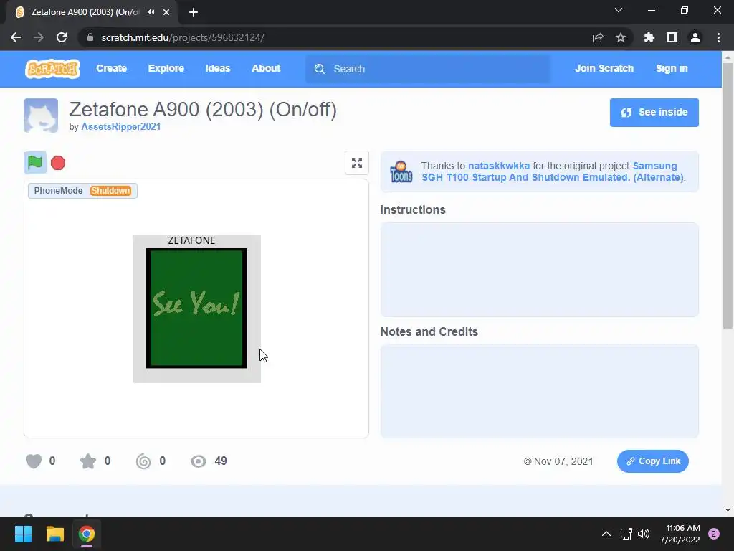Click the PhoneMode variable monitor
The width and height of the screenshot is (734, 551).
tap(82, 191)
